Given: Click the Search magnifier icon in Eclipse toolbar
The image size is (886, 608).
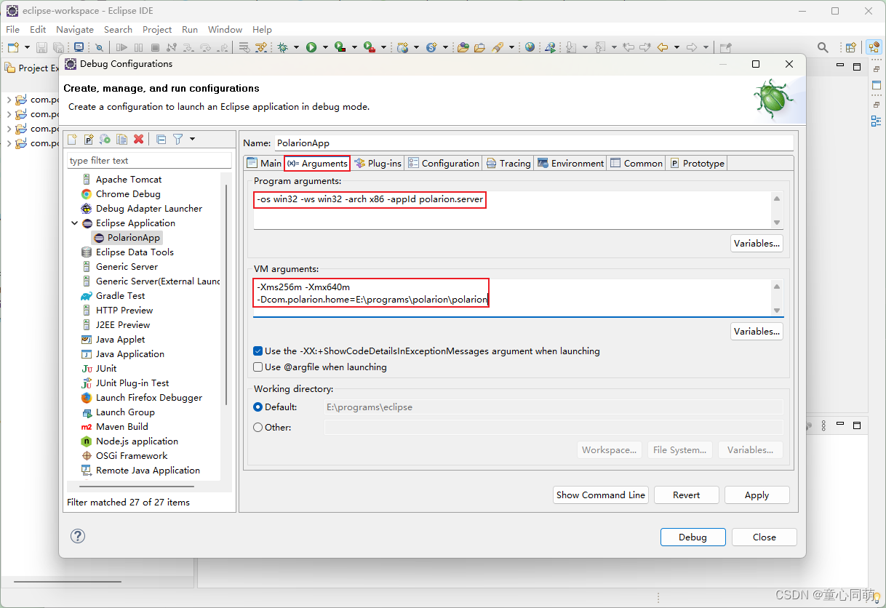Looking at the screenshot, I should (823, 47).
